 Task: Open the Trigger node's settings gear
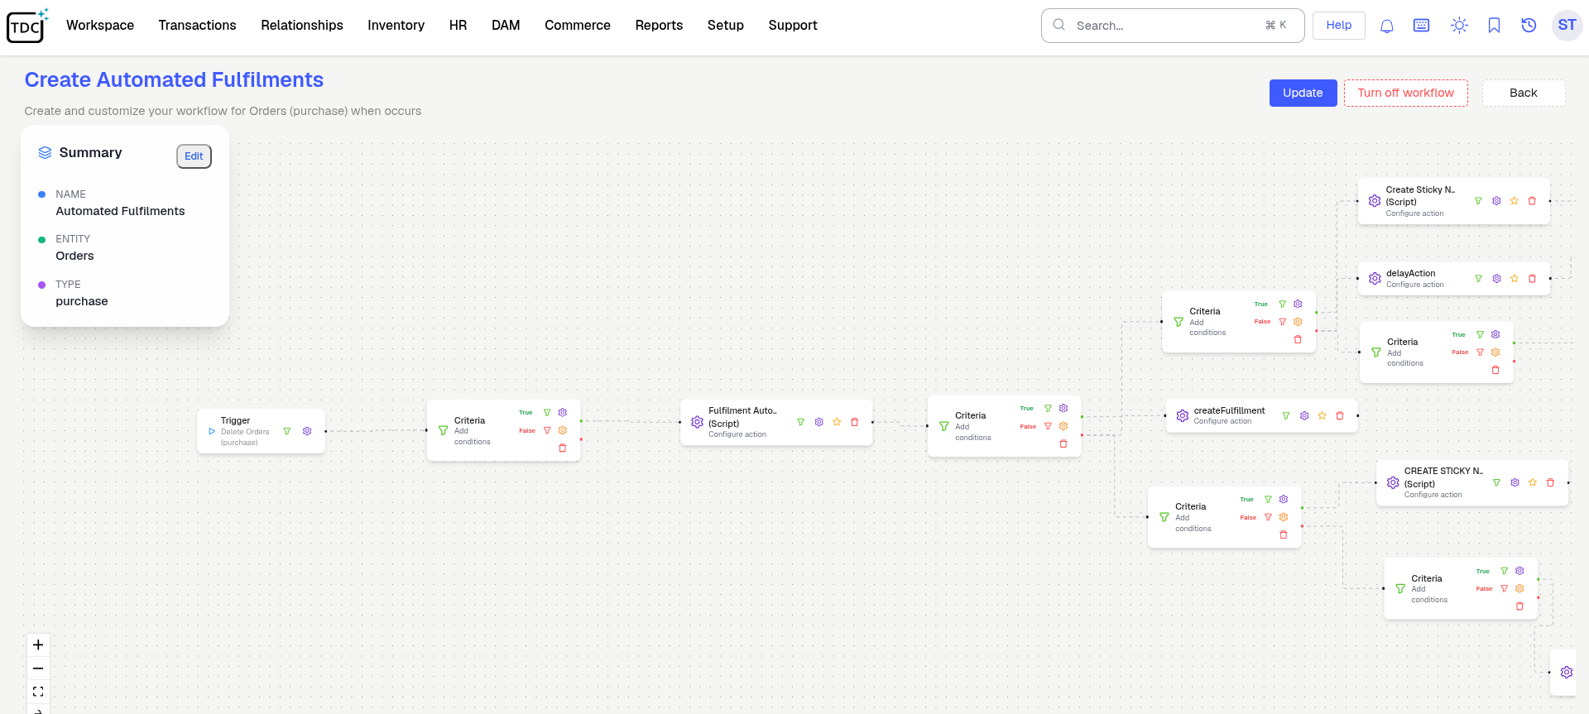(307, 431)
